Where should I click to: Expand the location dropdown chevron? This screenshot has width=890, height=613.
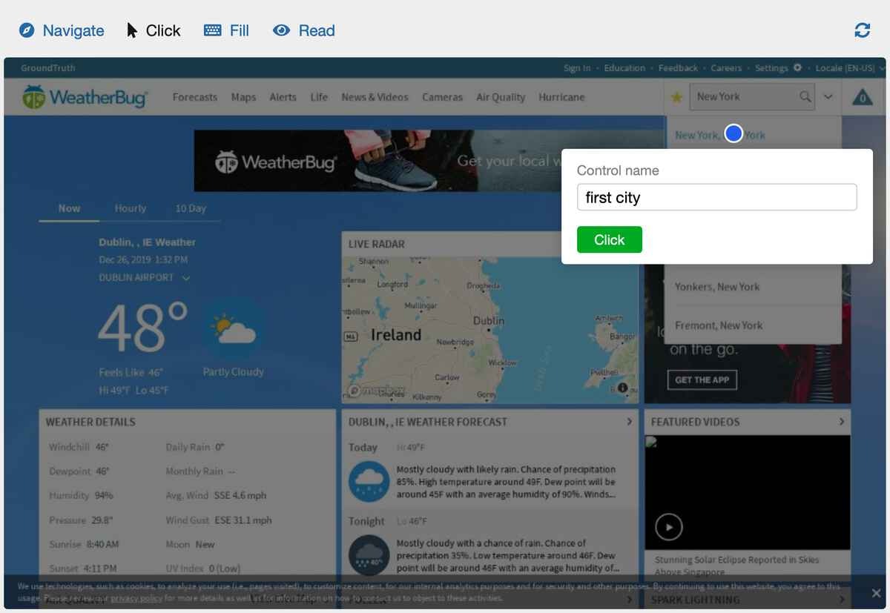pyautogui.click(x=828, y=96)
